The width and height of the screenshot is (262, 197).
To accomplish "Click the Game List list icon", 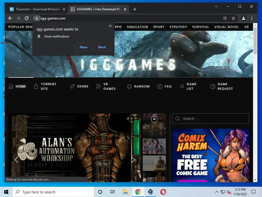I will (x=182, y=86).
